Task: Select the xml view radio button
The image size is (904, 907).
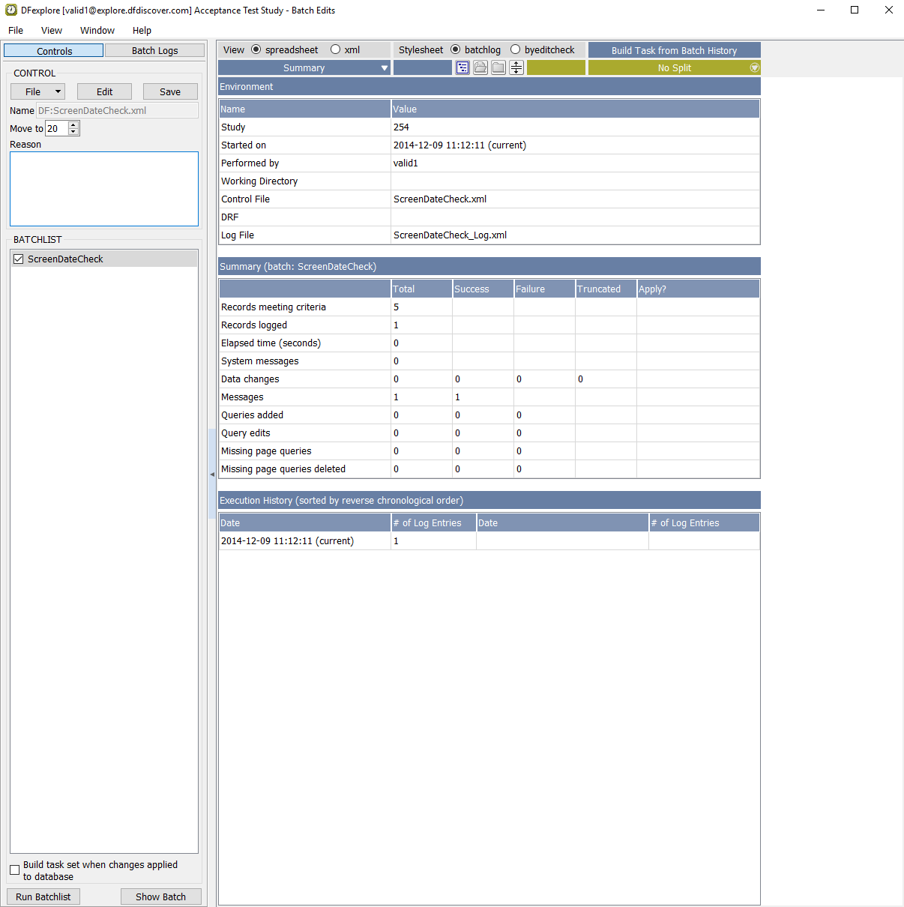Action: click(x=336, y=49)
